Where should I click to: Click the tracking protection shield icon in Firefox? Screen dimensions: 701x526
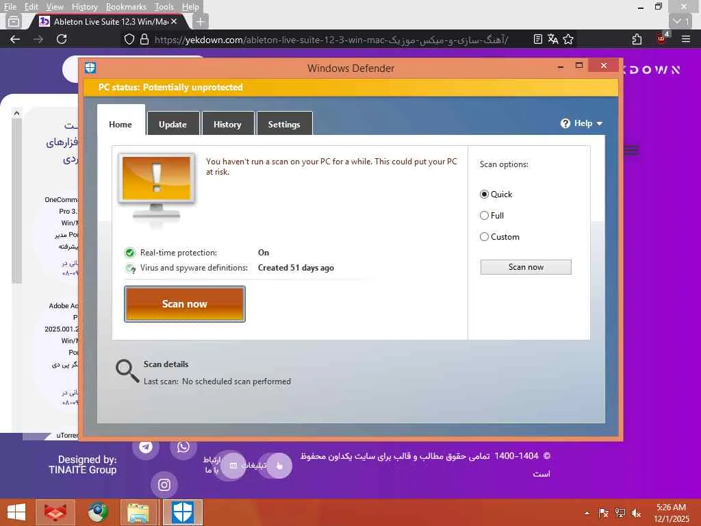[129, 39]
